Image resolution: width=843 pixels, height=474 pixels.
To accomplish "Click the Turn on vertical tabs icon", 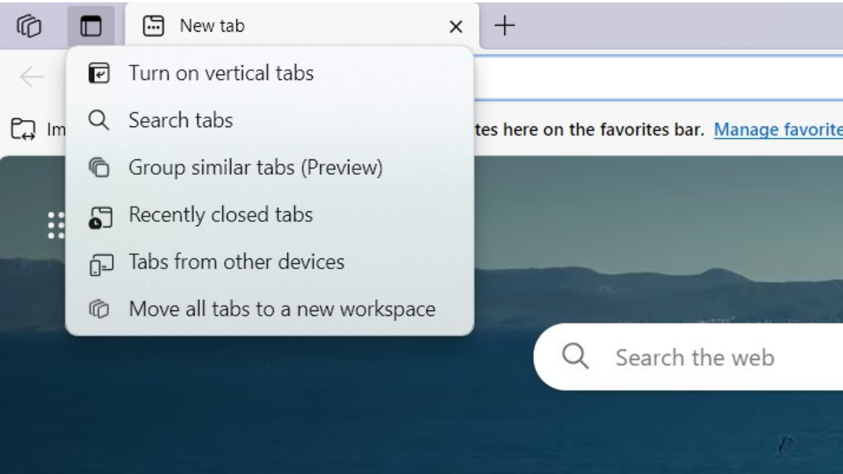I will (x=100, y=72).
